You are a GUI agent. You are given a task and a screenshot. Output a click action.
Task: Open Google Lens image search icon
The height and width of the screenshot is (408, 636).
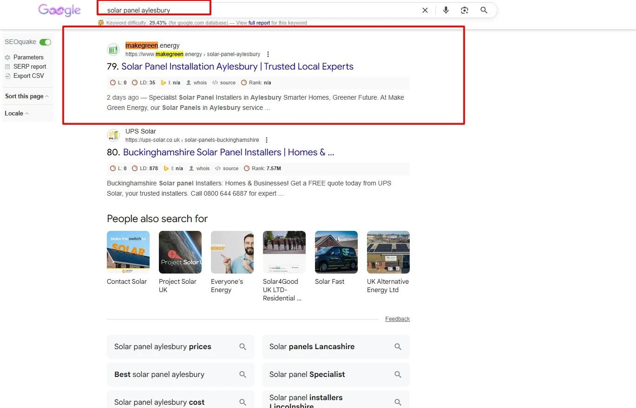coord(465,10)
